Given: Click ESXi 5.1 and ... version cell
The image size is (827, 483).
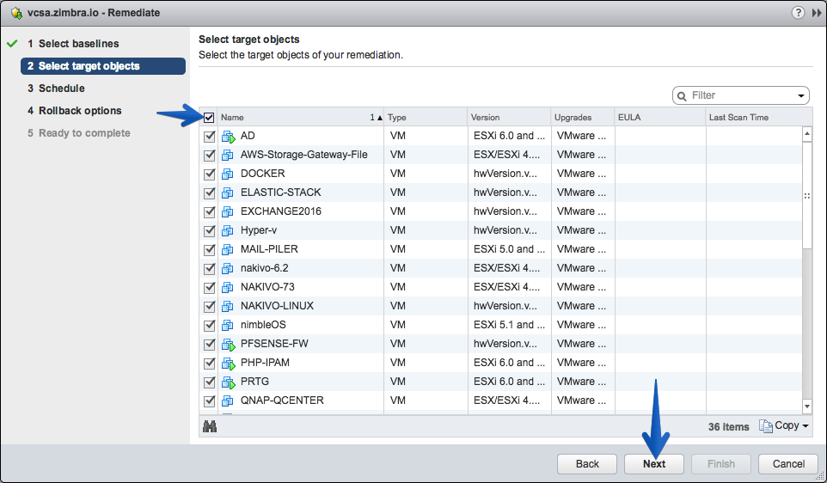Looking at the screenshot, I should [510, 326].
